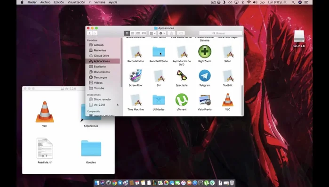This screenshot has height=187, width=329.
Task: Select the VLC cone in vlc-2.2.8 window
Action: coord(45,112)
